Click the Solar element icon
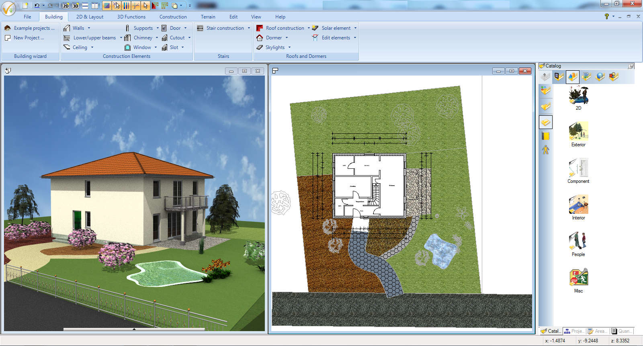This screenshot has width=643, height=346. [315, 28]
